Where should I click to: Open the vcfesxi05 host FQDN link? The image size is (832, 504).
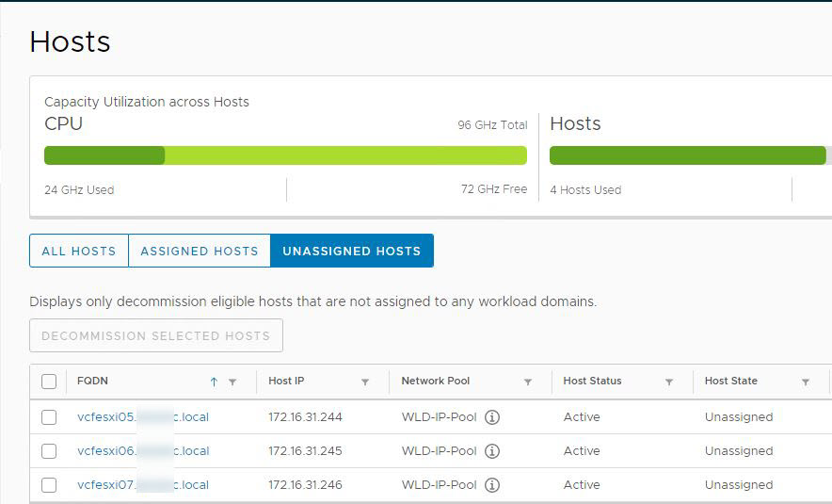(143, 417)
